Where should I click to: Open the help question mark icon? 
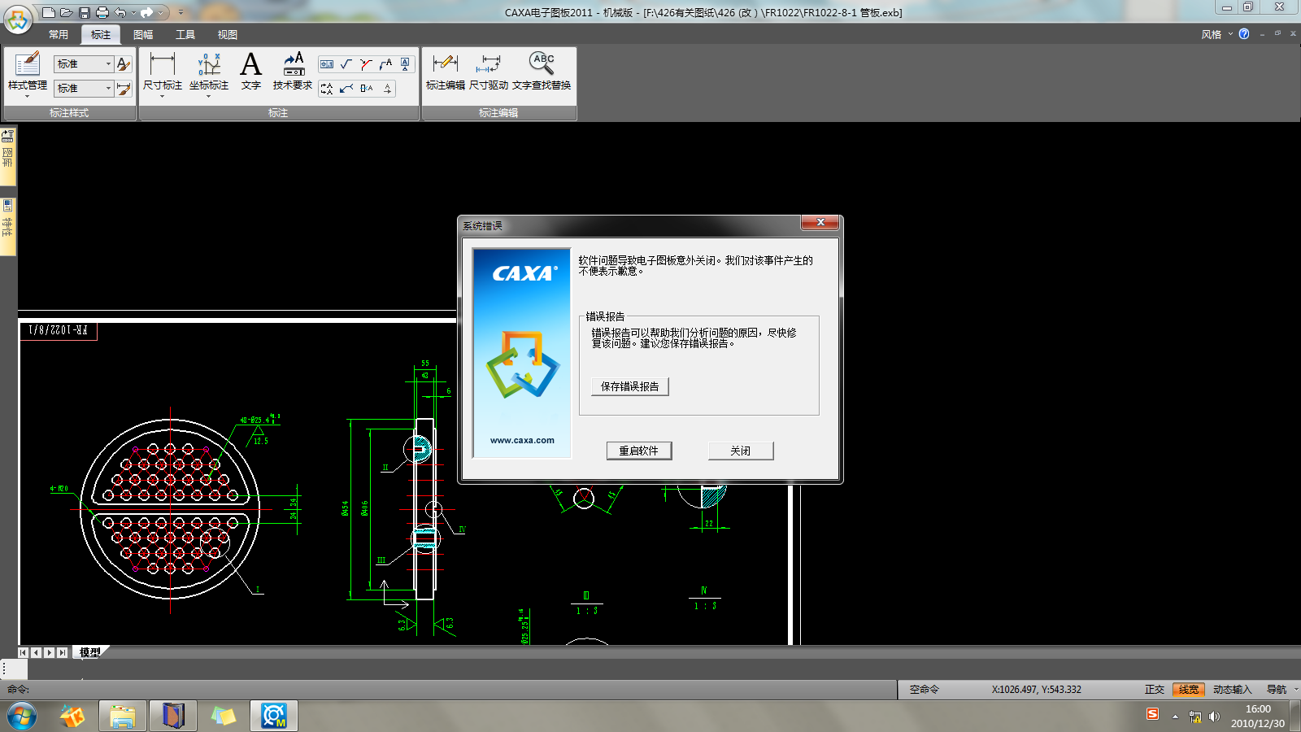[x=1244, y=34]
